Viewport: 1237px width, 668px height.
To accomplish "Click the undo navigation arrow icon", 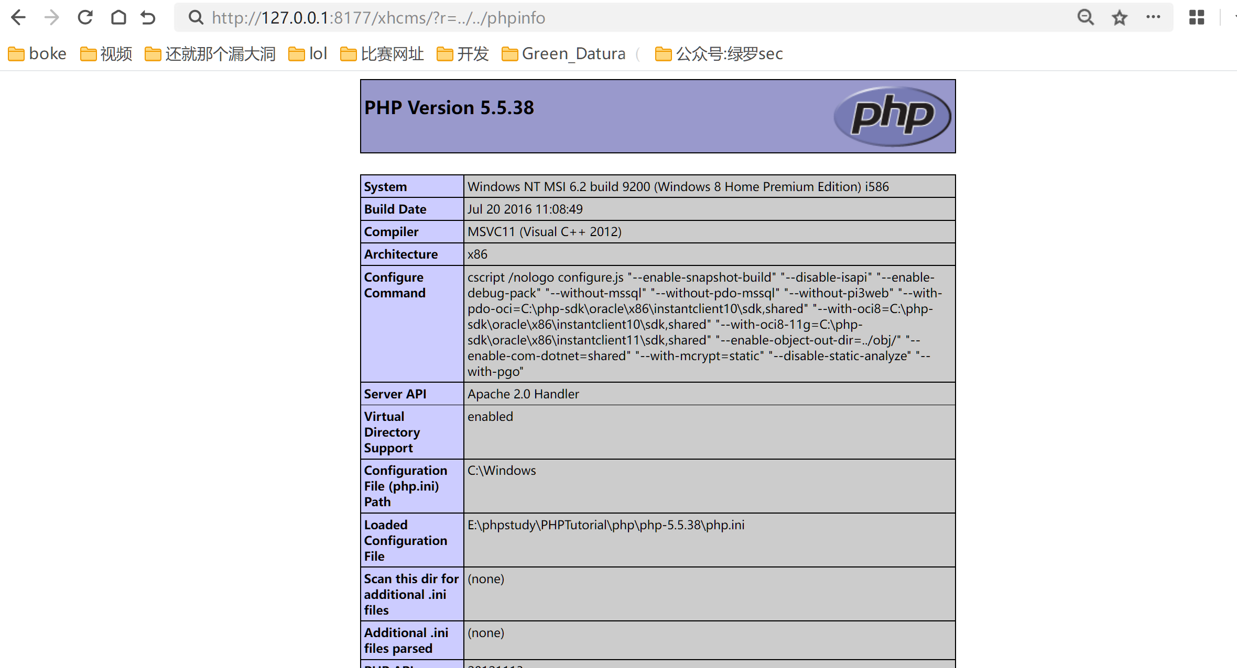I will coord(148,17).
